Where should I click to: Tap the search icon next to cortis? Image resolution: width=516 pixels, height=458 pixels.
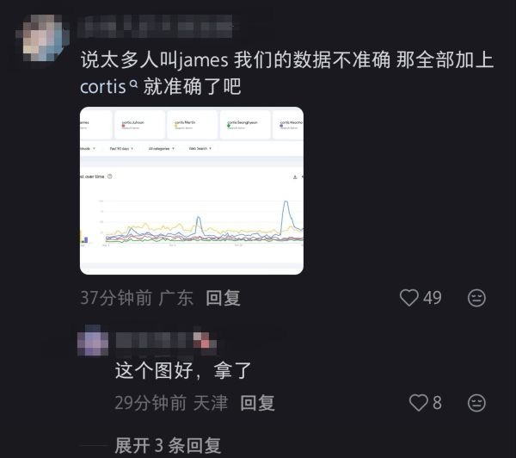(x=133, y=84)
